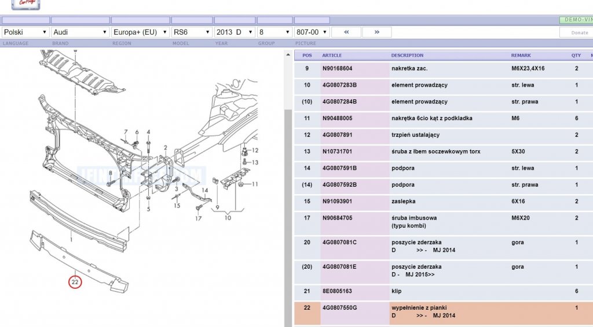Click description 'trzpień ustalający'
This screenshot has height=327, width=593.
click(x=415, y=135)
